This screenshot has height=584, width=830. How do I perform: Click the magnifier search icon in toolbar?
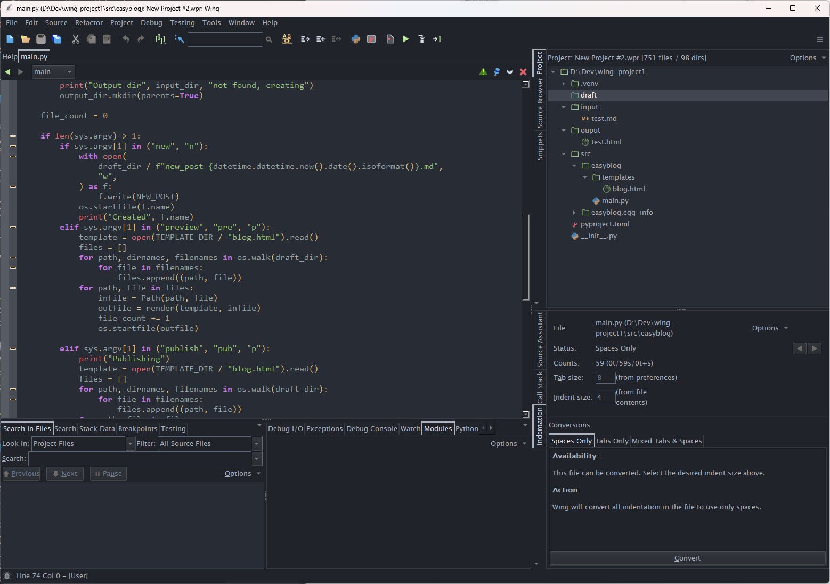pos(269,39)
